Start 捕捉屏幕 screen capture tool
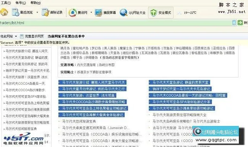 point(105,13)
